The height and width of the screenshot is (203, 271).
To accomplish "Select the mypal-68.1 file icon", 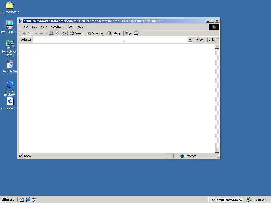I will click(10, 104).
